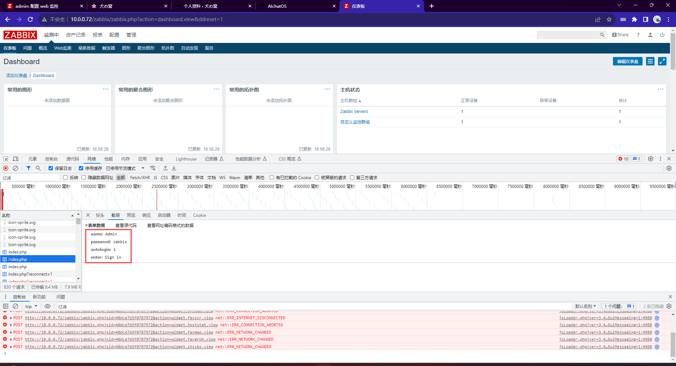Enable the 反转 filter checkbox
676x366 pixels.
click(x=65, y=177)
